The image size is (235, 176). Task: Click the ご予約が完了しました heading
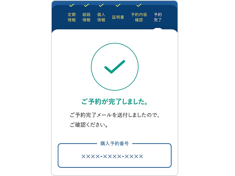click(115, 102)
